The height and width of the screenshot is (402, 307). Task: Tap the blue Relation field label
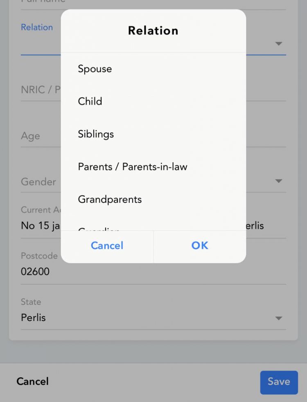pyautogui.click(x=37, y=27)
